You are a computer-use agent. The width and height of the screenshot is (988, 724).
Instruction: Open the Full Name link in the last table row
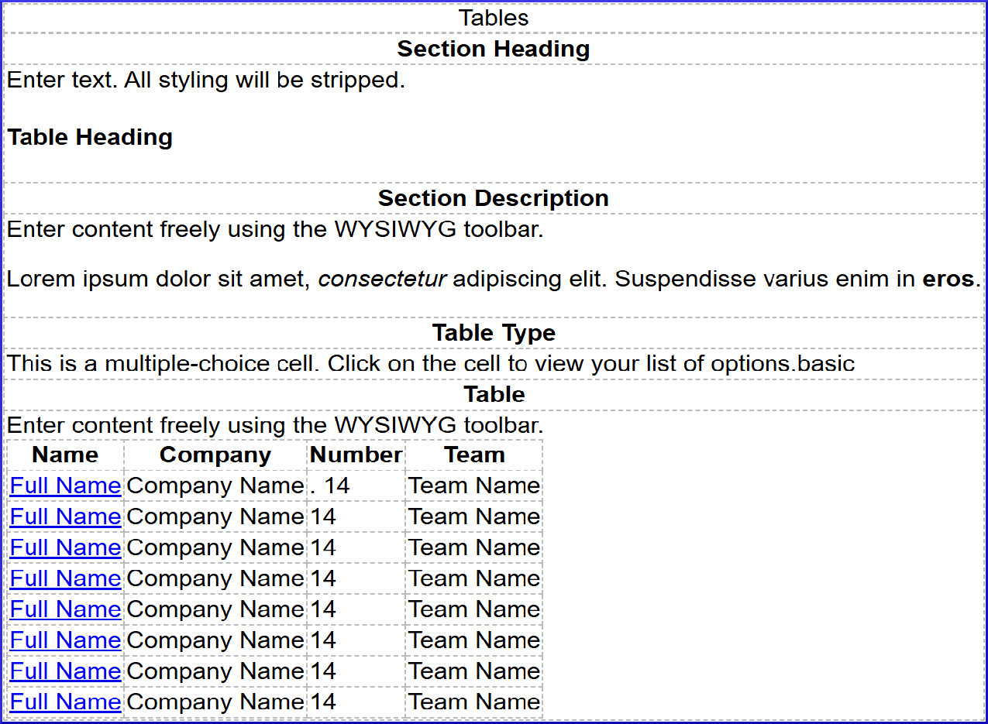pos(65,702)
